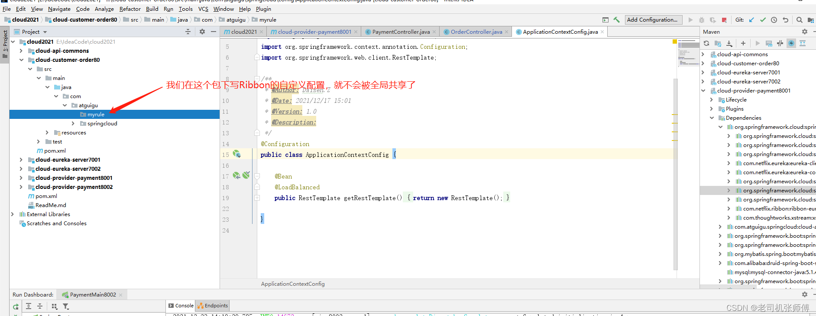The height and width of the screenshot is (316, 816).
Task: Switch to OrderController.java tab
Action: pyautogui.click(x=476, y=32)
